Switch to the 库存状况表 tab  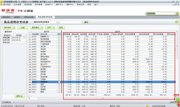pyautogui.click(x=29, y=17)
